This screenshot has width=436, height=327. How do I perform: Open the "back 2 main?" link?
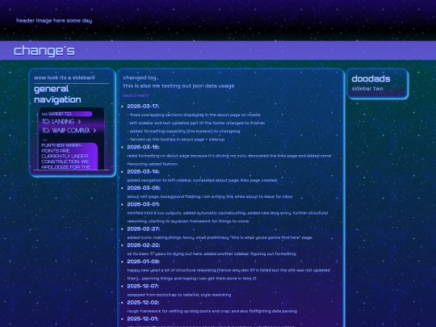pos(136,95)
